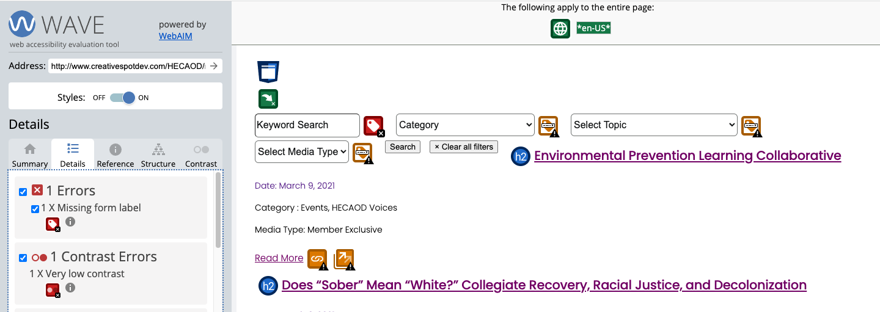Click the h2 heading icon before Environmental Prevention

tap(521, 156)
